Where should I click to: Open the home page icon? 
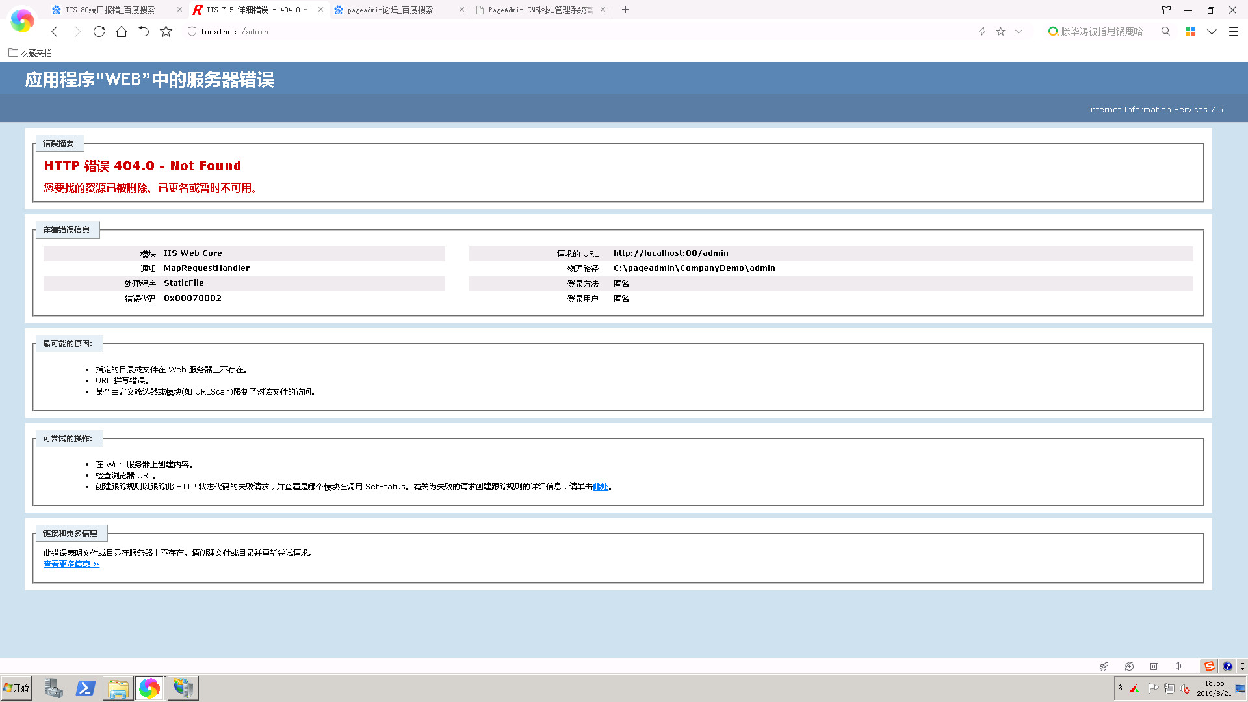coord(122,31)
